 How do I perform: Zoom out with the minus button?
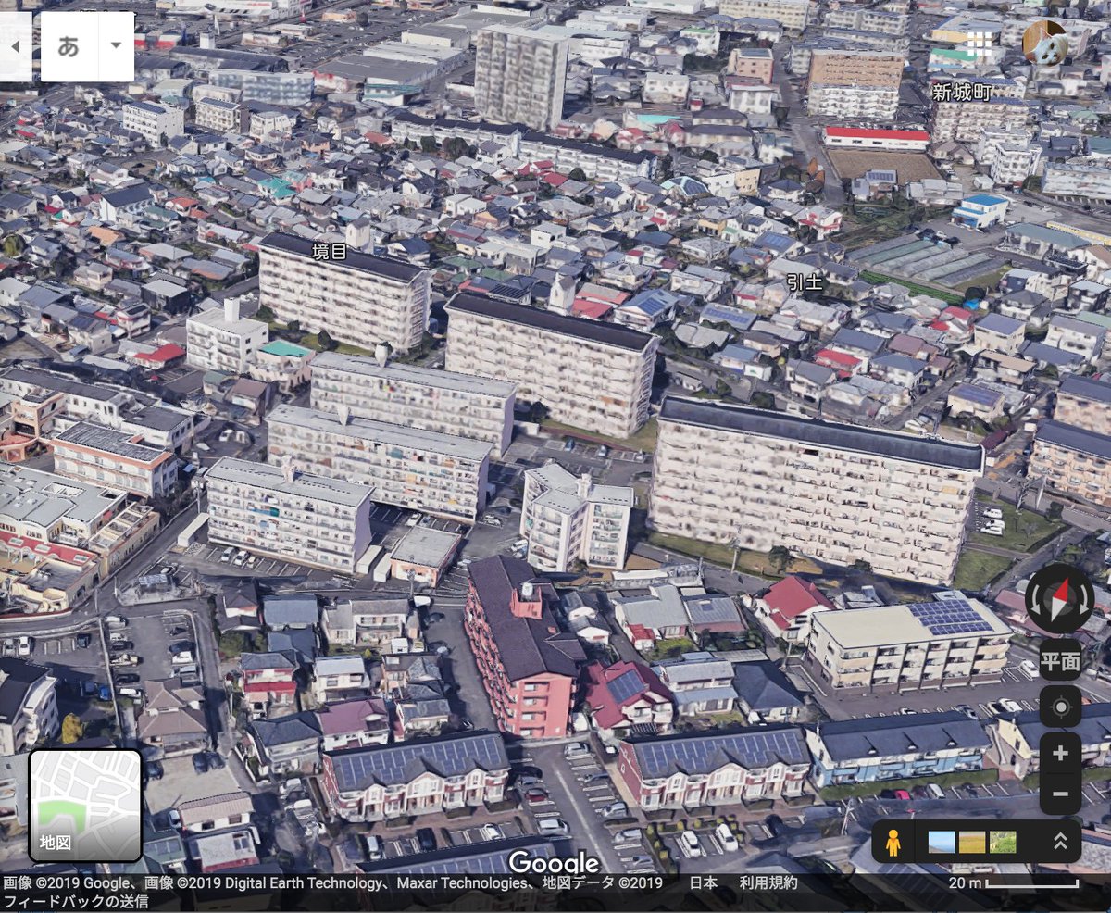pos(1060,794)
